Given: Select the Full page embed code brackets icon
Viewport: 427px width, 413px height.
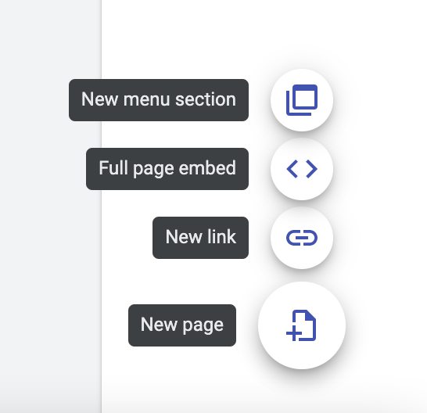Looking at the screenshot, I should click(302, 169).
